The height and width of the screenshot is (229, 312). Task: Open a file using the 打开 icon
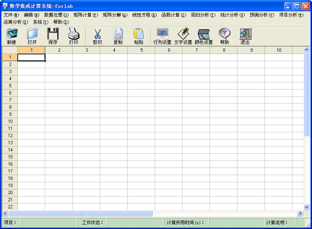pos(32,36)
